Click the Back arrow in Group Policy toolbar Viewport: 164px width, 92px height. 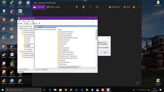click(x=19, y=24)
